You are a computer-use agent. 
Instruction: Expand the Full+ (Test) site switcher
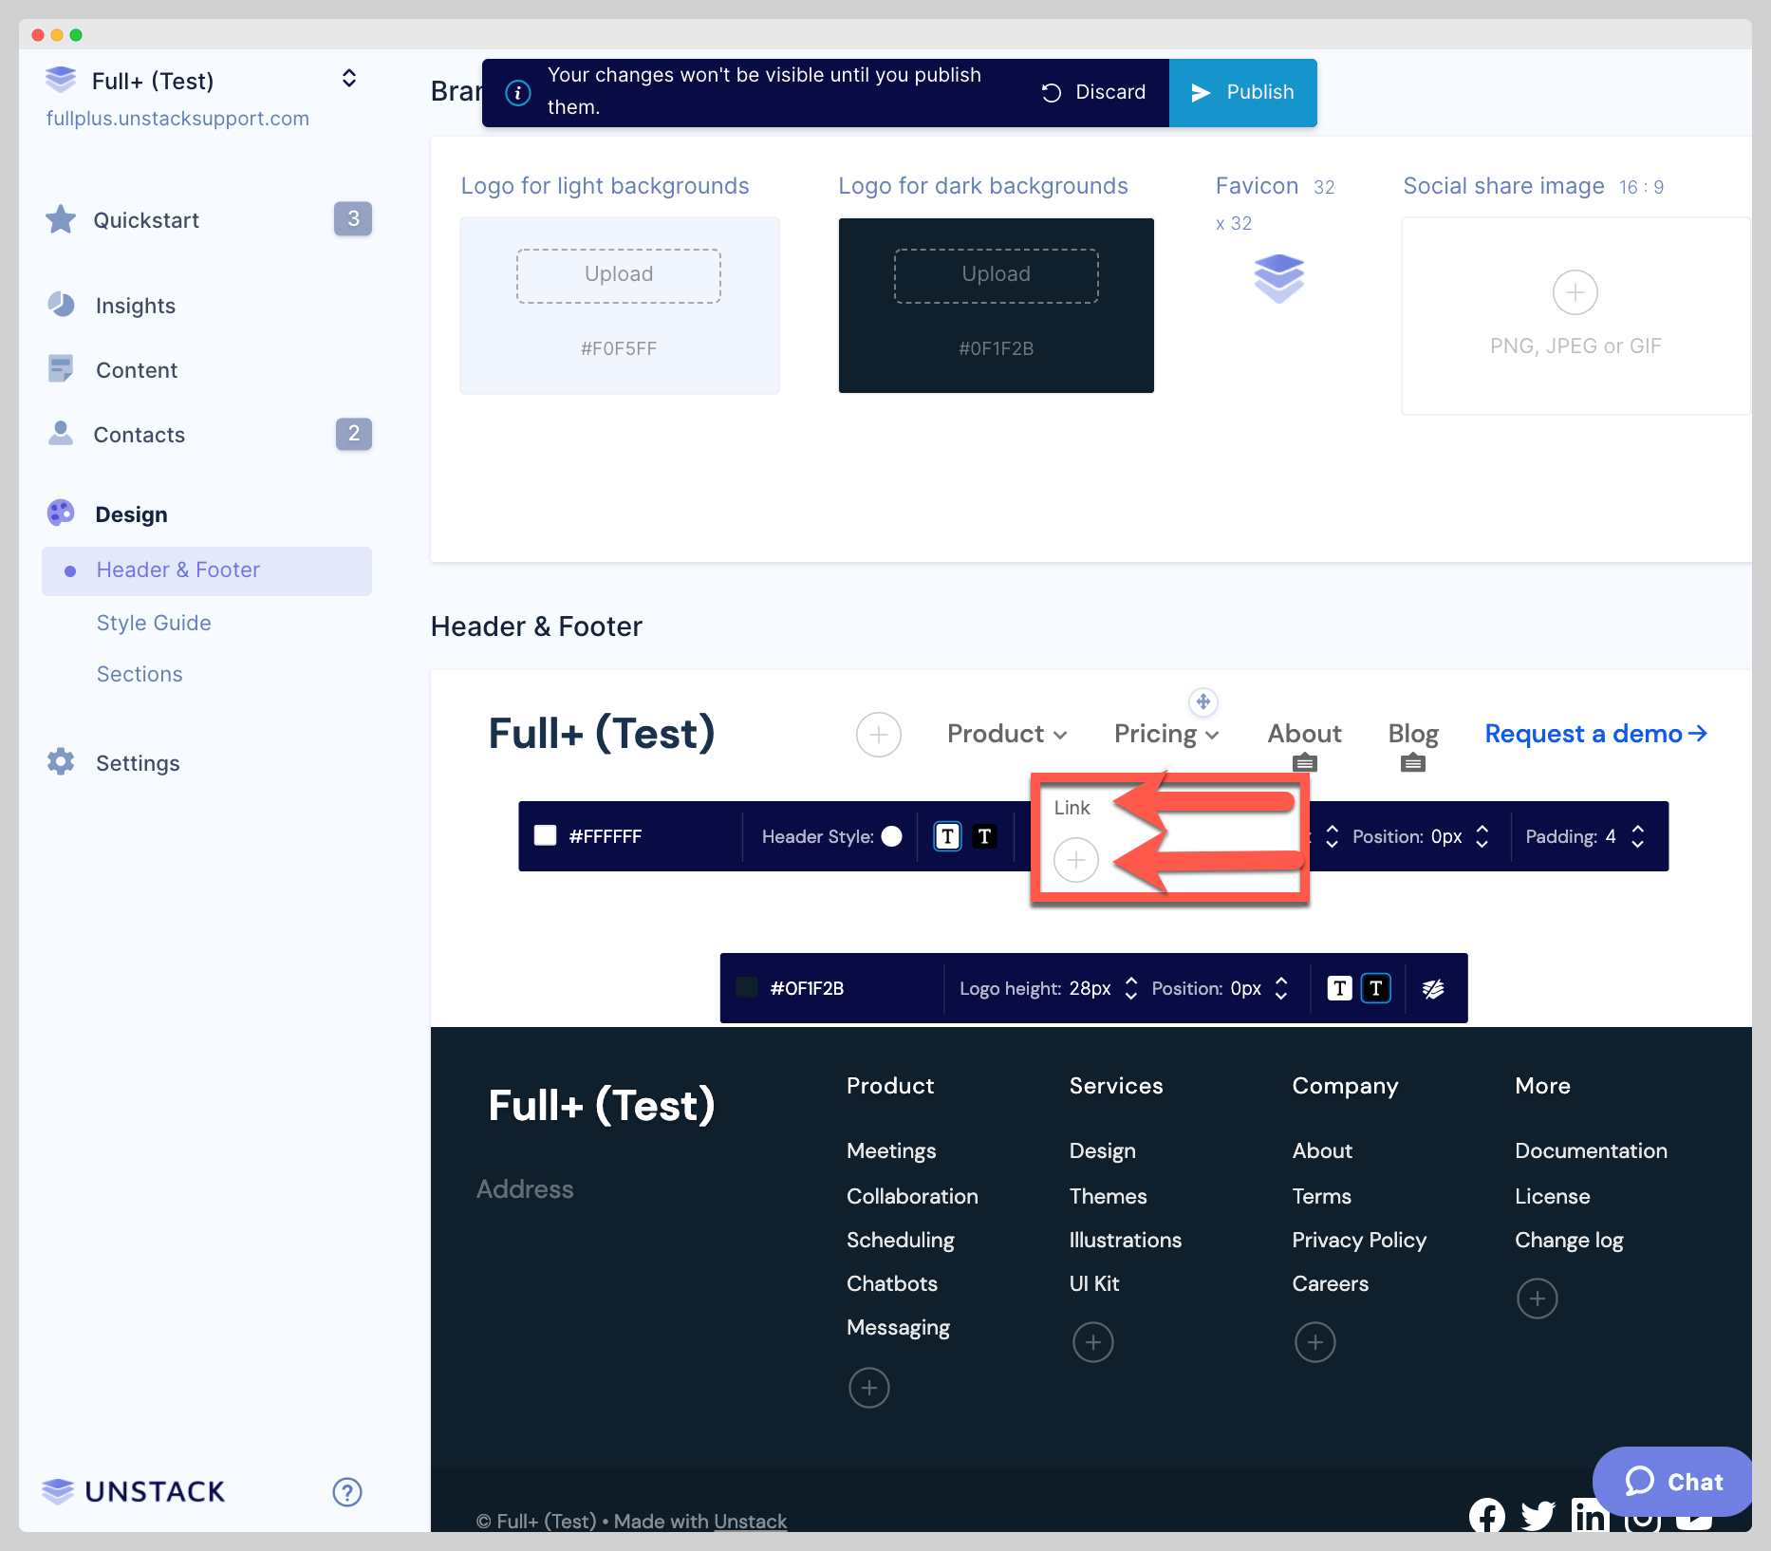tap(348, 79)
